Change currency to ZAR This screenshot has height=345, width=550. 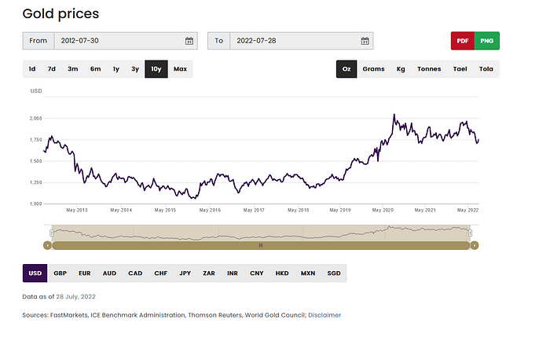click(209, 273)
